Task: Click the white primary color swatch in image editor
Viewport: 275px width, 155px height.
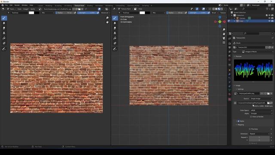Action: 31,12
